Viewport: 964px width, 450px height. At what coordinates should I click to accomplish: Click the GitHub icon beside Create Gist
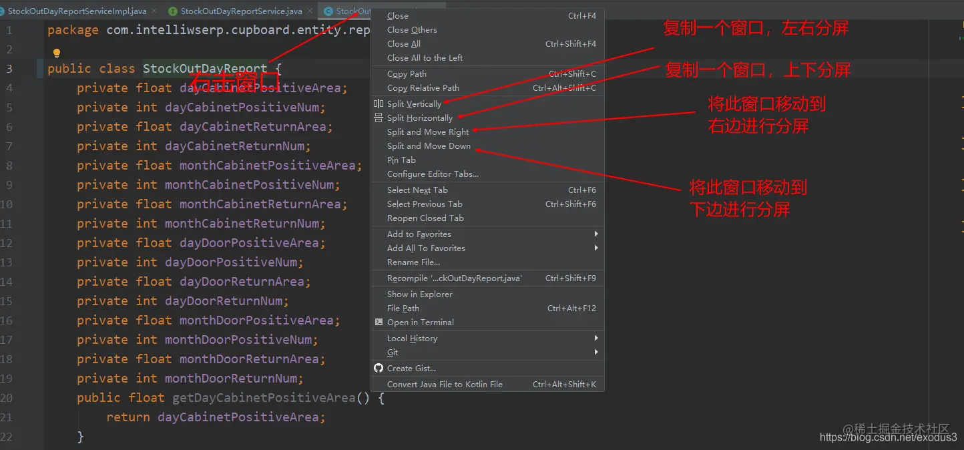coord(379,368)
